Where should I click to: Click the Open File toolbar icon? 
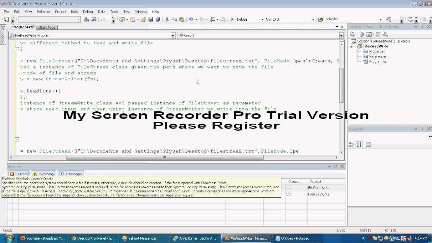tap(143, 19)
